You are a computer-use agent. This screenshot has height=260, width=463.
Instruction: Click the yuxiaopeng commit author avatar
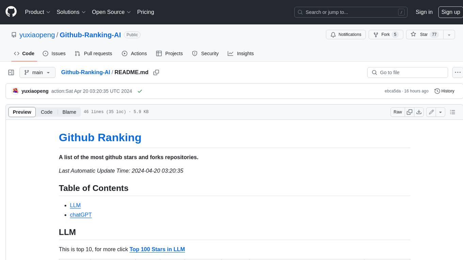point(15,91)
